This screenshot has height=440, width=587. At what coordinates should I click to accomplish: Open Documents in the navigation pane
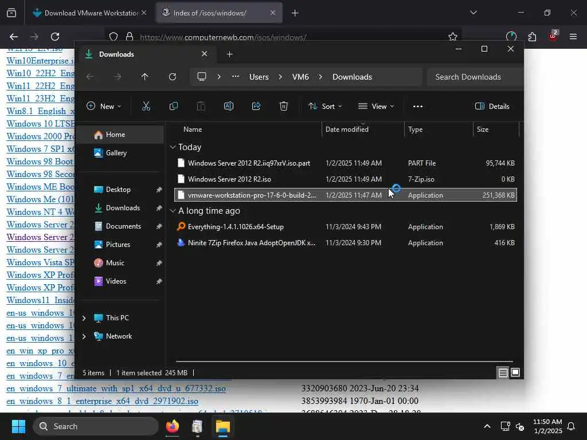click(120, 226)
